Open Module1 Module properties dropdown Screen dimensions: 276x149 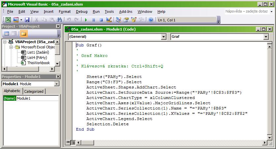pos(56,84)
